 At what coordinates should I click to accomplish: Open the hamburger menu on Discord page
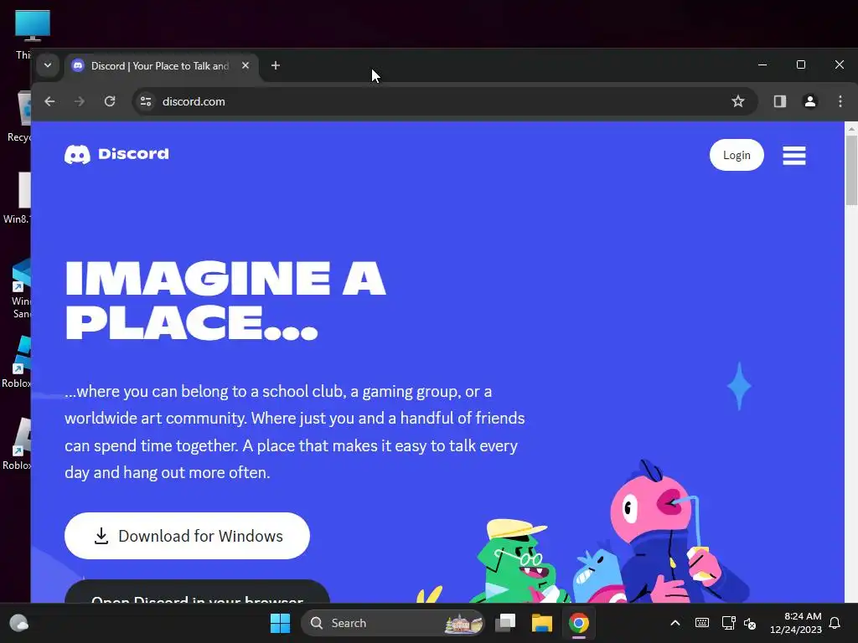[x=794, y=155]
